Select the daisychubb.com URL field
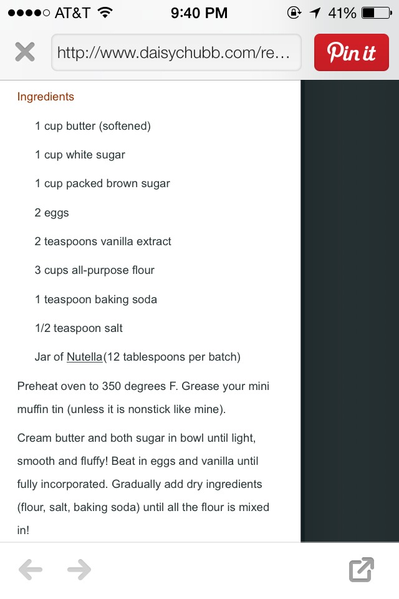This screenshot has height=599, width=399. 176,52
